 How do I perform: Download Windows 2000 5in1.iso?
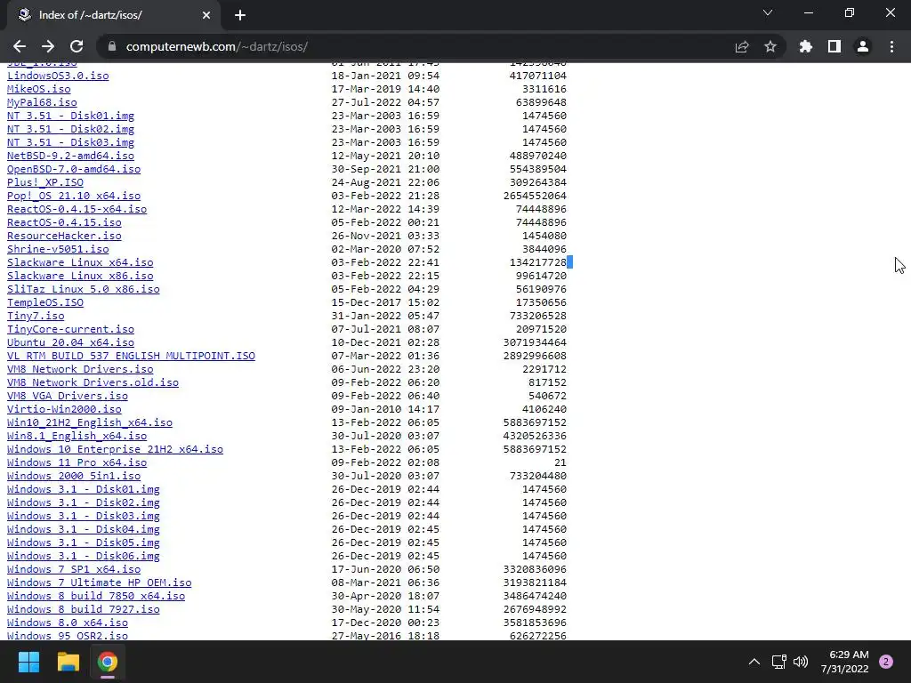(74, 477)
